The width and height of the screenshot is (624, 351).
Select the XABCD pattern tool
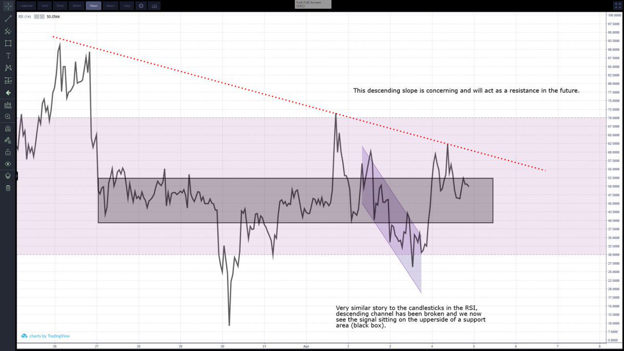click(x=8, y=68)
